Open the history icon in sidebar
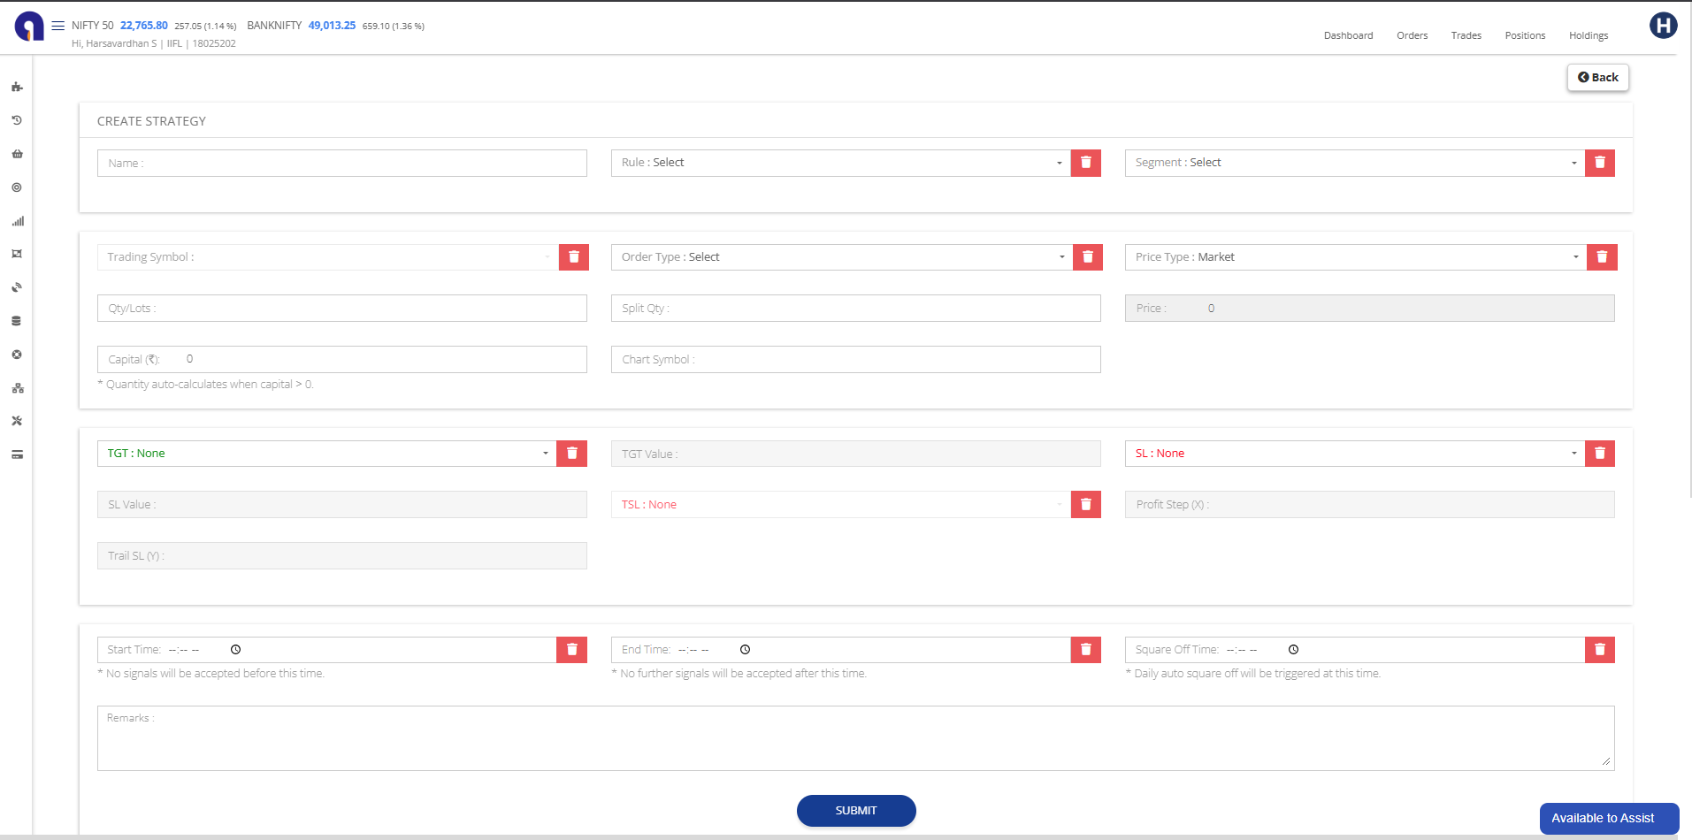1692x840 pixels. point(17,120)
